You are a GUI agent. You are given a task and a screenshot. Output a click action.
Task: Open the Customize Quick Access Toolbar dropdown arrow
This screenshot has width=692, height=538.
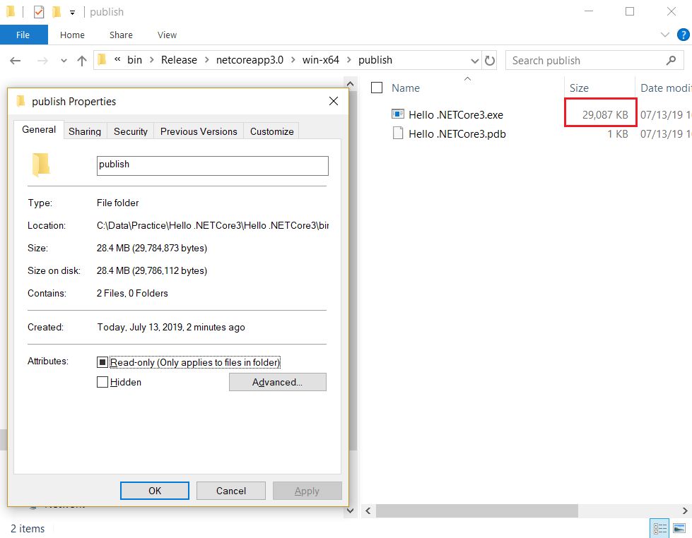[x=72, y=13]
